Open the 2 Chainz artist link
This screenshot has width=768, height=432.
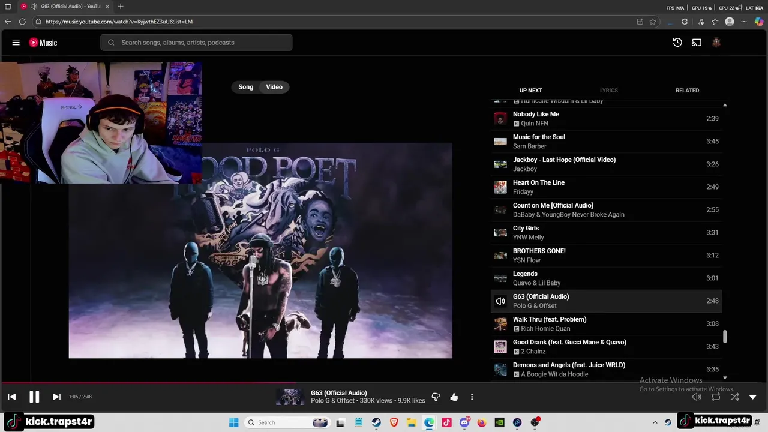[x=533, y=352]
